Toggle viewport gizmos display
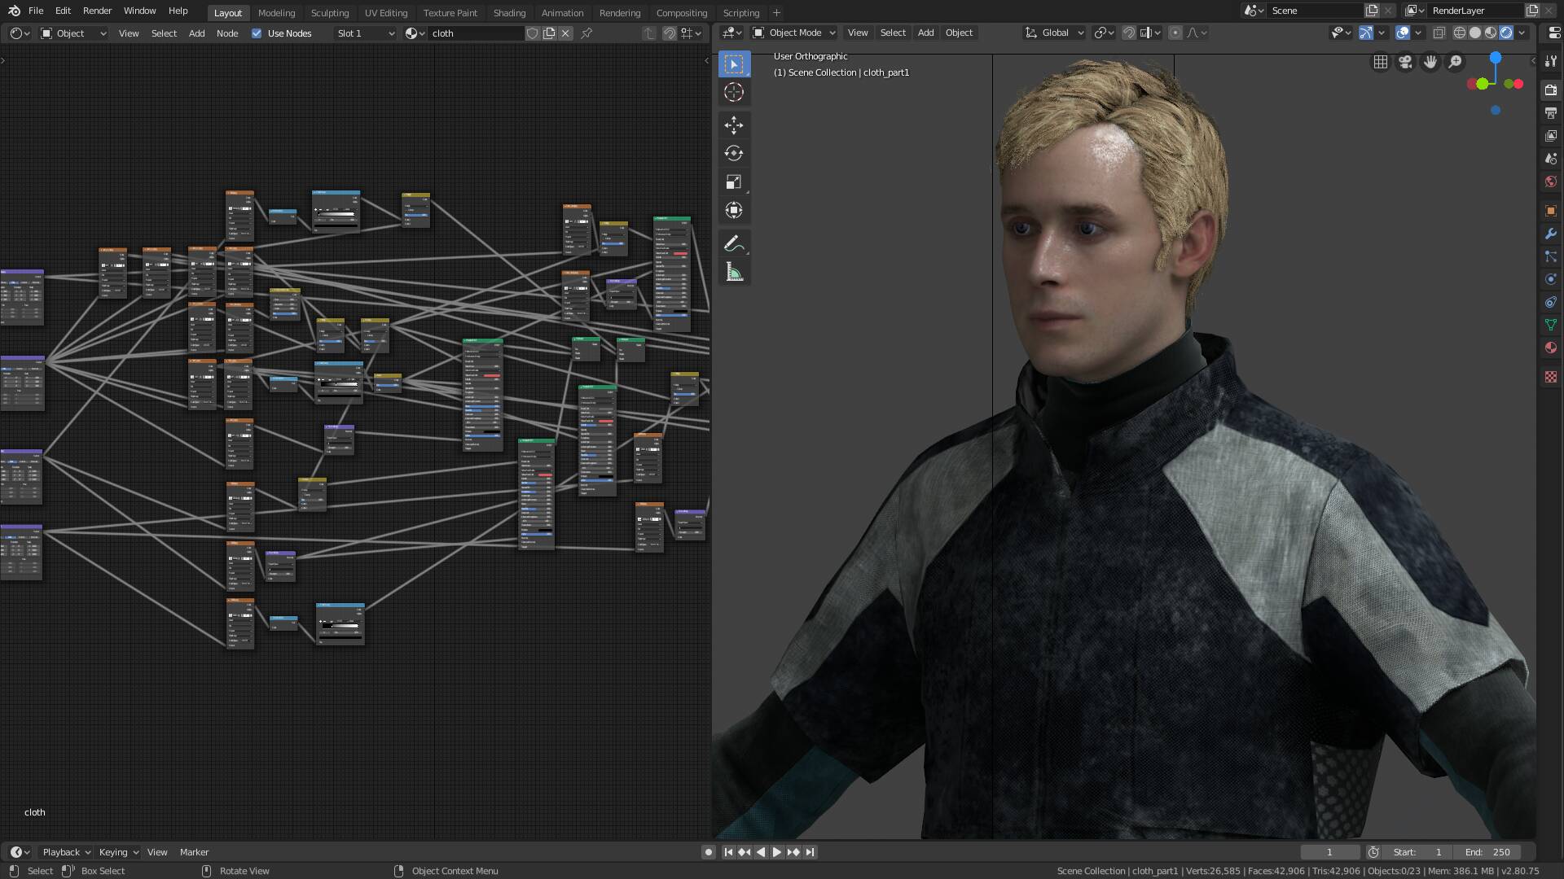This screenshot has height=879, width=1564. click(1366, 33)
